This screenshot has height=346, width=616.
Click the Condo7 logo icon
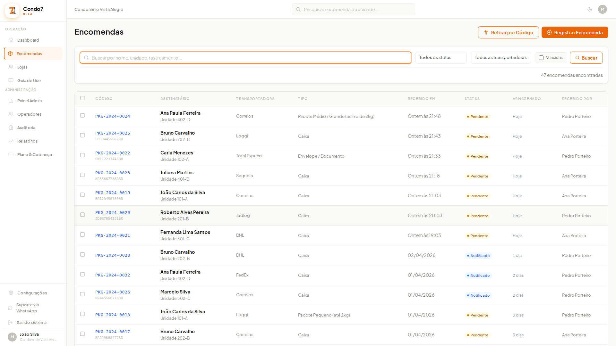[x=12, y=11]
